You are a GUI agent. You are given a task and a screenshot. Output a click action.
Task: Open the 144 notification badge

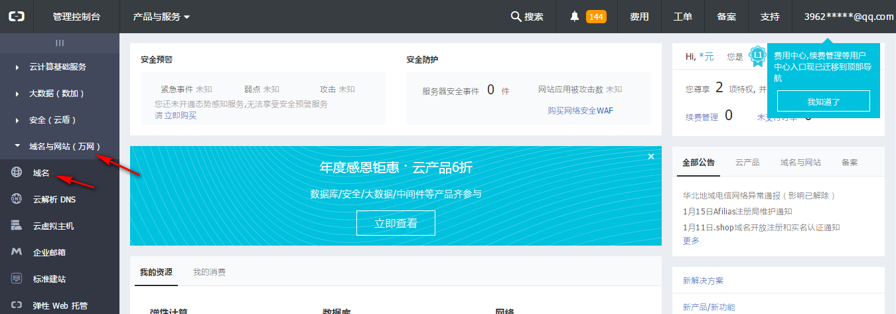(x=596, y=17)
